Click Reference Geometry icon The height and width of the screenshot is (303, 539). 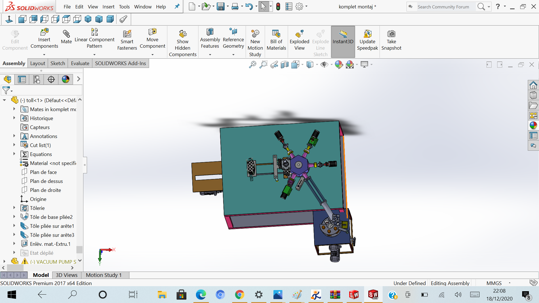pyautogui.click(x=233, y=39)
